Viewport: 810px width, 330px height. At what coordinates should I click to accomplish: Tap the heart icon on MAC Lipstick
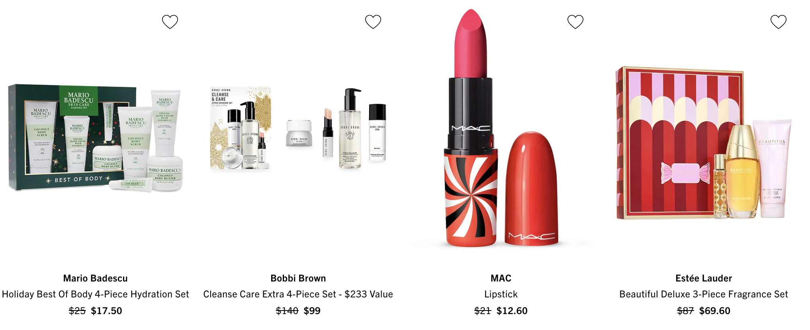[575, 22]
